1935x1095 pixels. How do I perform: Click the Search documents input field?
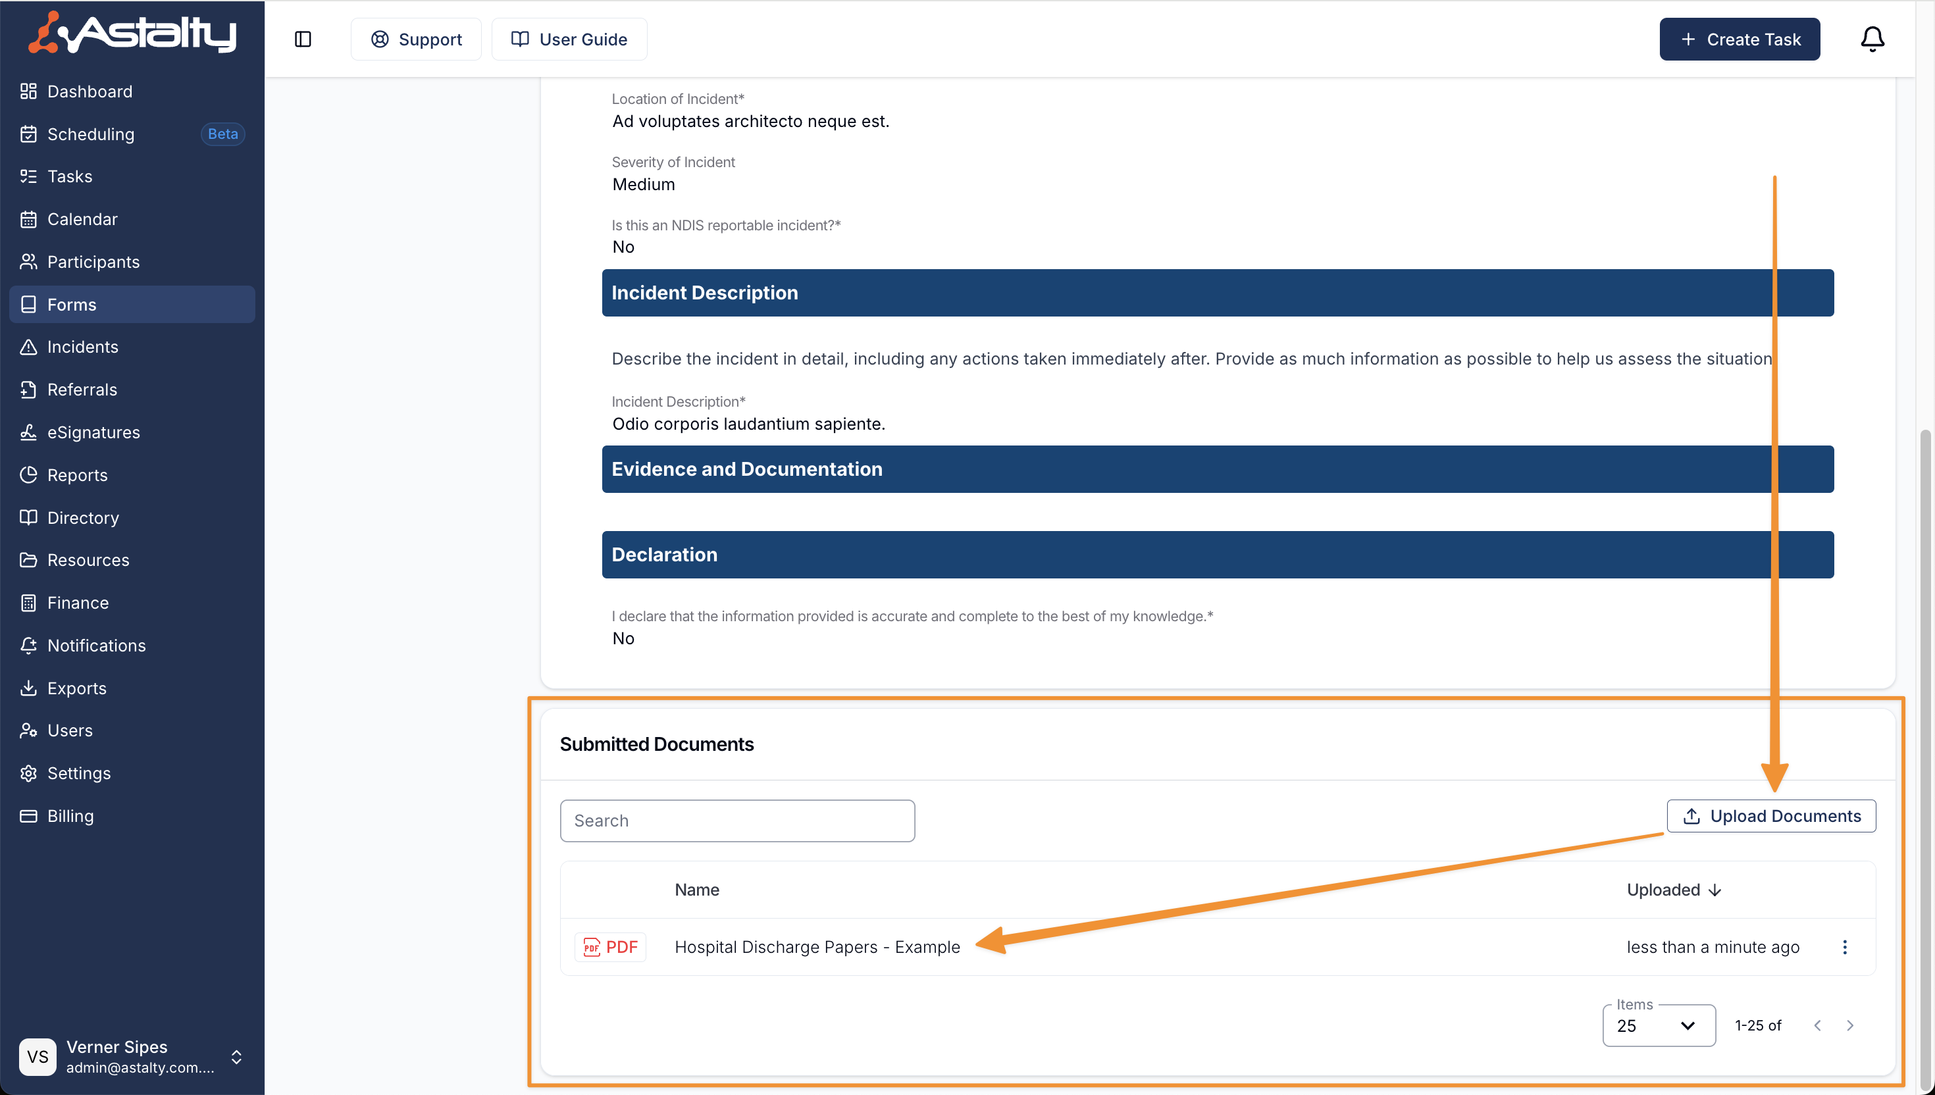[737, 821]
